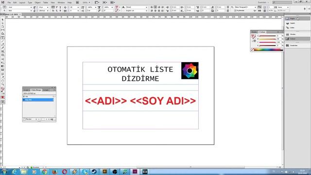
Task: Toggle Underline formatting
Action: pos(60,7)
